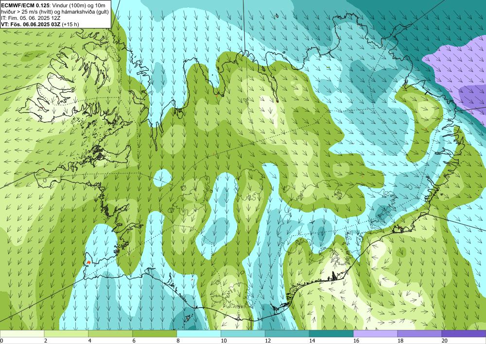
Task: Click the legend scale label '20'
Action: click(x=445, y=341)
